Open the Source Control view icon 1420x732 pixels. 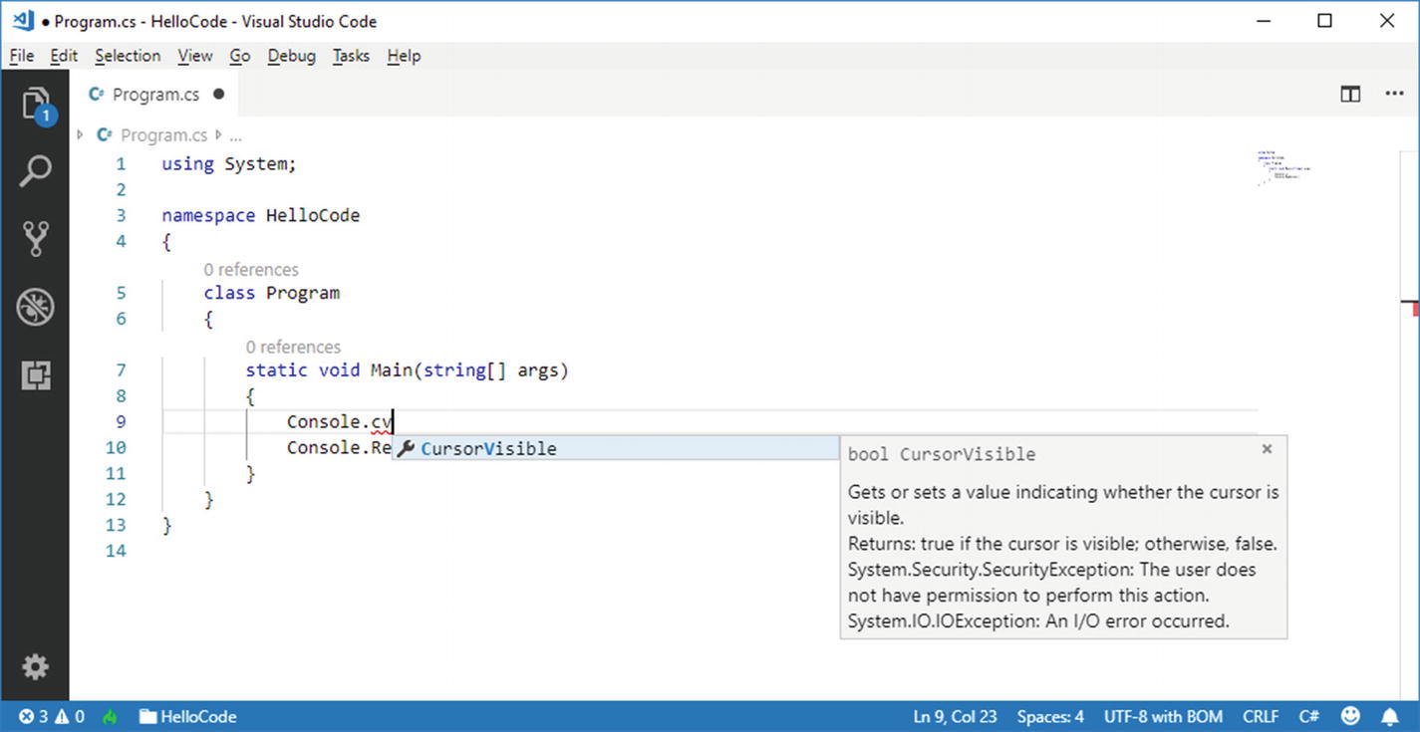[35, 239]
